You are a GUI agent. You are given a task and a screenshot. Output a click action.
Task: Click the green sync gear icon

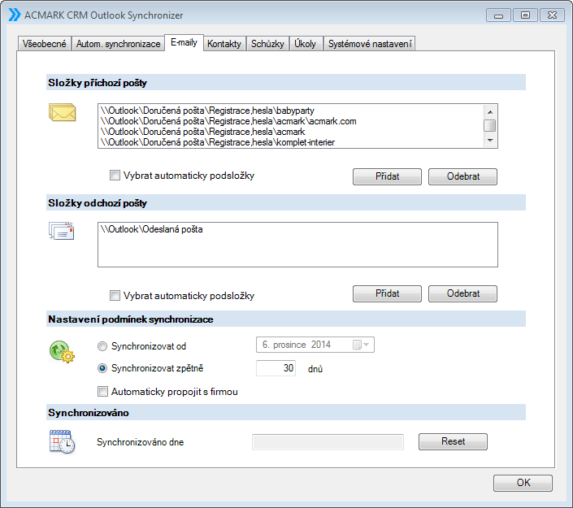click(x=62, y=352)
